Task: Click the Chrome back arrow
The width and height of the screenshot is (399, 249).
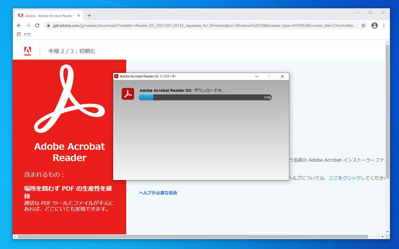Action: pos(19,25)
